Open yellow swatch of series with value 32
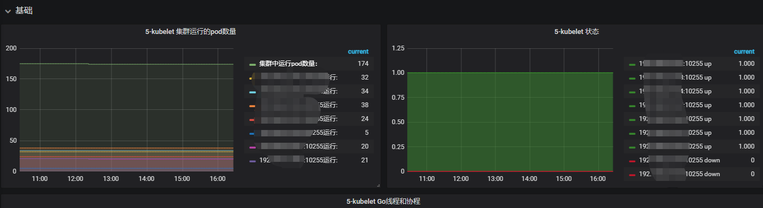The height and width of the screenshot is (208, 763). pos(252,78)
